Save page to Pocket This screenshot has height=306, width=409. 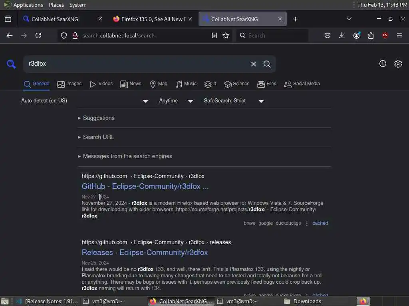[328, 35]
